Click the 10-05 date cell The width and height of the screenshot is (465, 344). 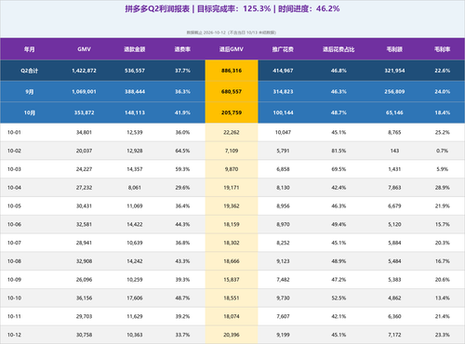coord(14,206)
